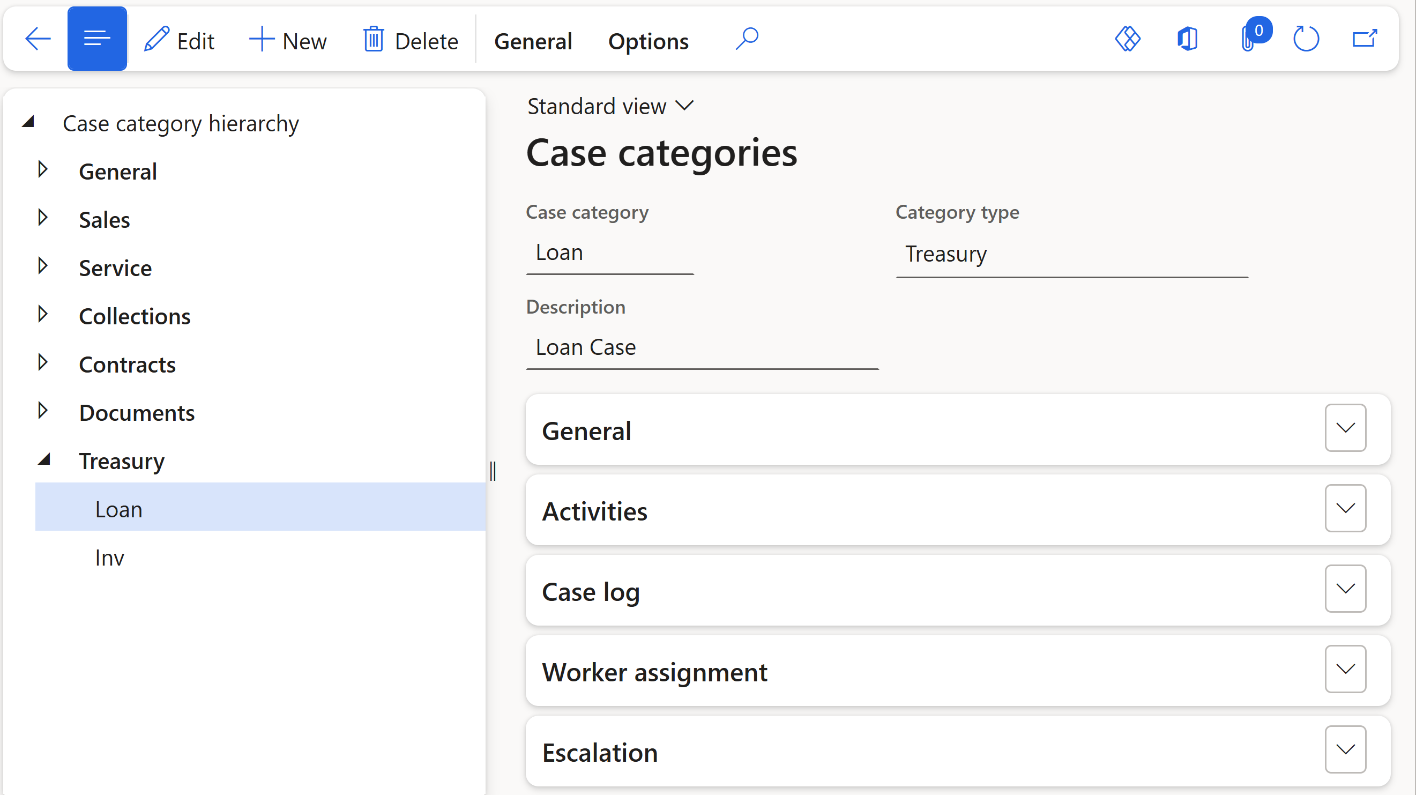Click Edit with the pencil icon
This screenshot has width=1416, height=795.
[179, 41]
